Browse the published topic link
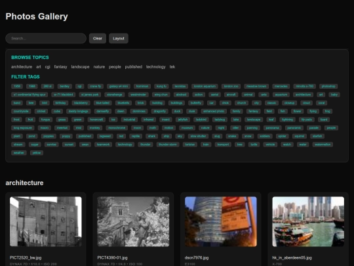 click(x=134, y=67)
